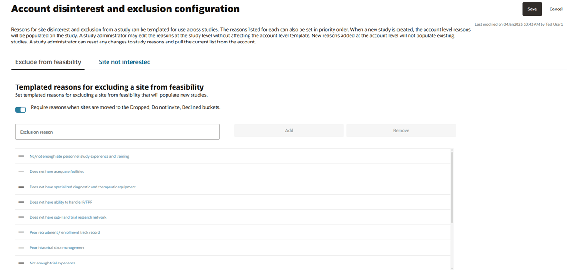Click the 'Not enough trial experience' reason link
Viewport: 567px width, 273px height.
(52, 263)
